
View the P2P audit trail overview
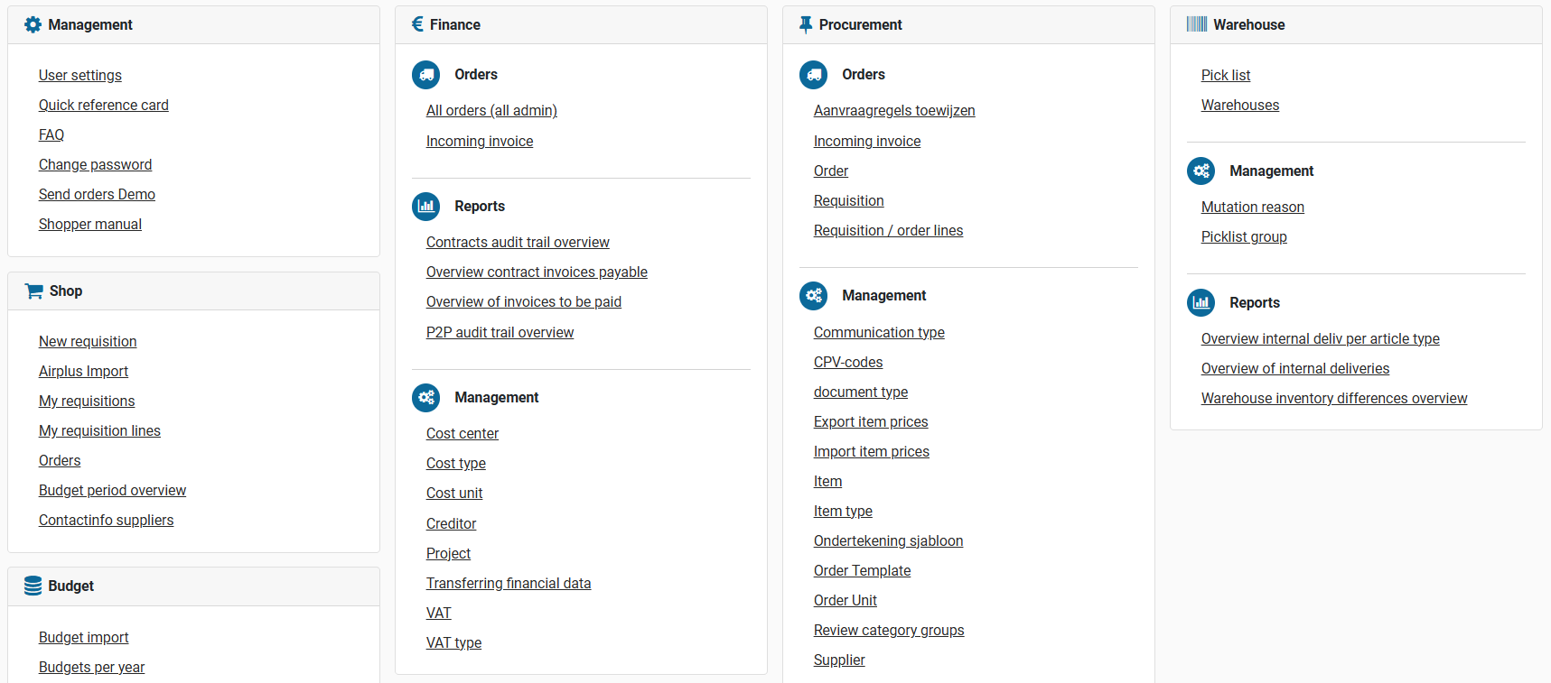[500, 333]
